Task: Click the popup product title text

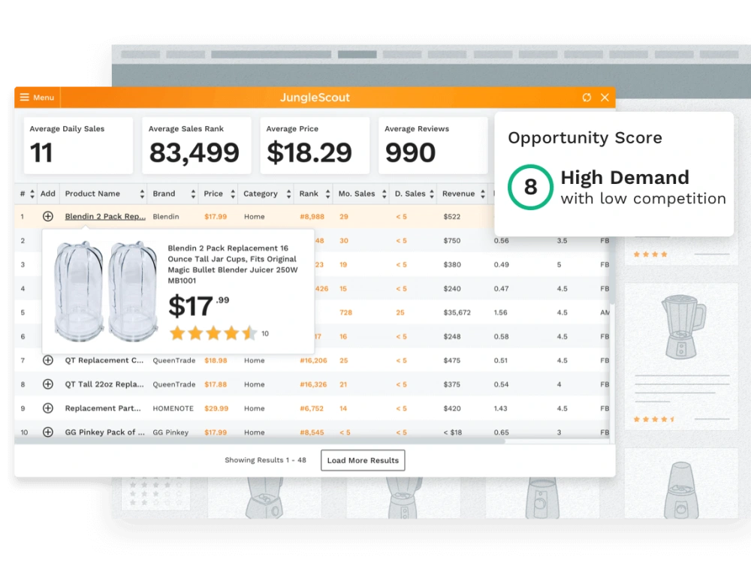Action: click(233, 264)
